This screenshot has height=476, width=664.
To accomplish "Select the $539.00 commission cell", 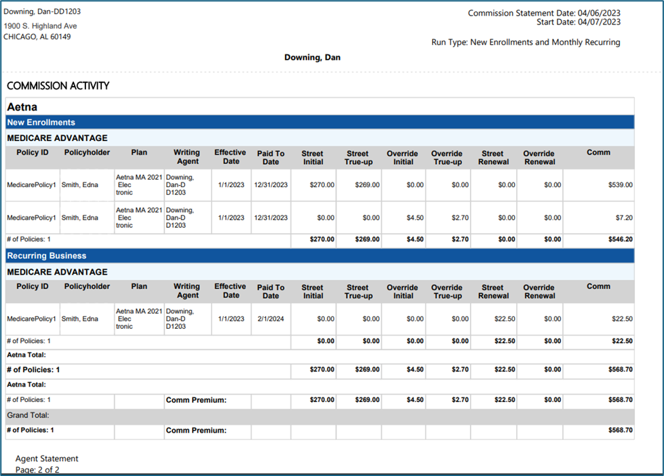I will 620,184.
